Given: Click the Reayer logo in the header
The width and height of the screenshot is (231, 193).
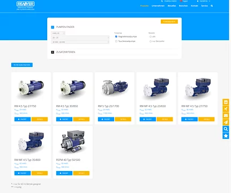Looking at the screenshot, I should click(25, 5).
